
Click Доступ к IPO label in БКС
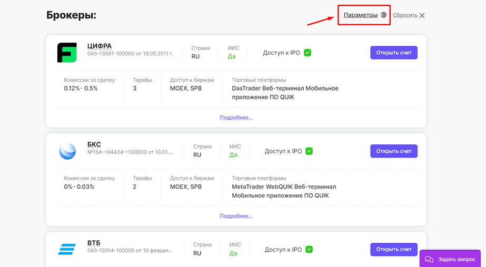(x=283, y=151)
